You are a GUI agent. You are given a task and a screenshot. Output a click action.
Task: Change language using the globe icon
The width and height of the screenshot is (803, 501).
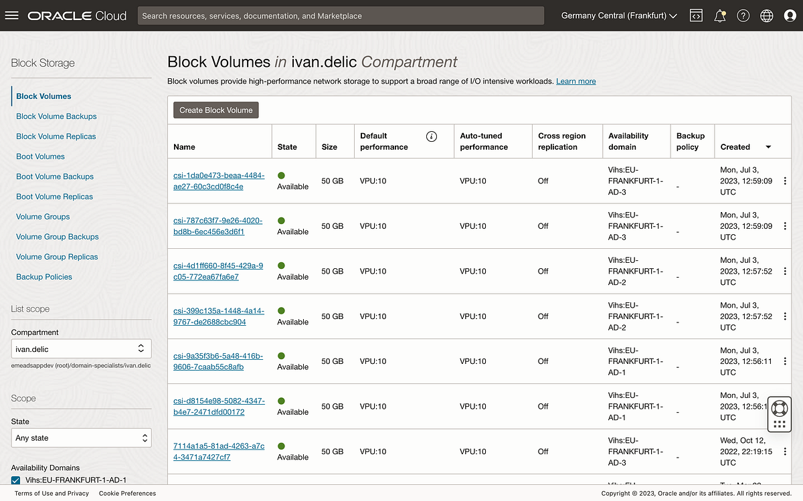click(766, 15)
